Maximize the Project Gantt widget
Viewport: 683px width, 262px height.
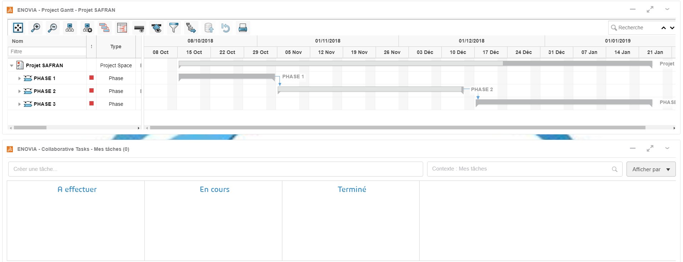point(650,9)
